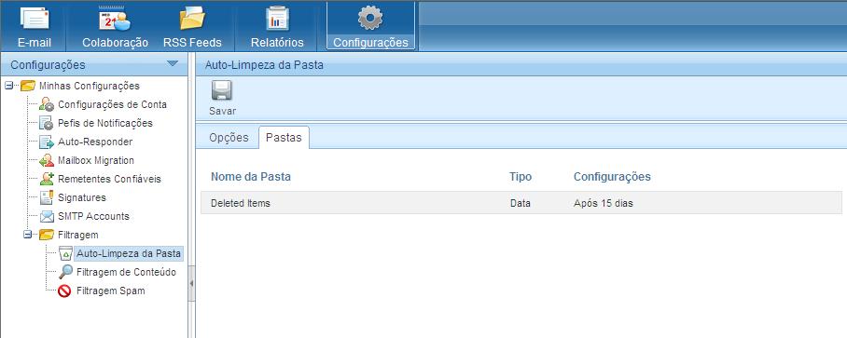Click the SMTP Accounts envelope icon
Screen dimensions: 847x338
tap(47, 216)
